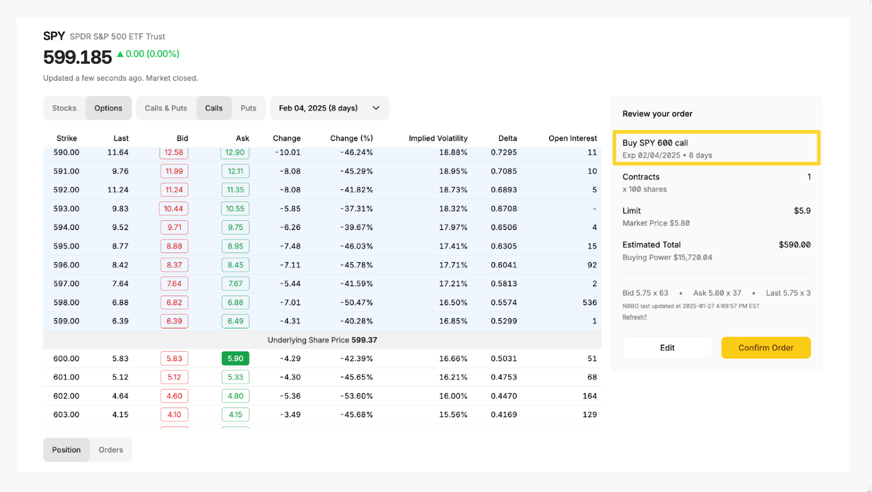Screen dimensions: 872x492
Task: Click the 598.00 strike cell
Action: [x=66, y=302]
